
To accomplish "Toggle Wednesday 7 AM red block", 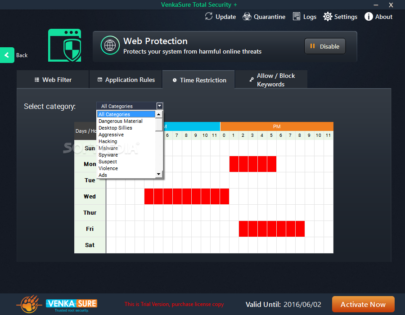I will click(x=177, y=196).
